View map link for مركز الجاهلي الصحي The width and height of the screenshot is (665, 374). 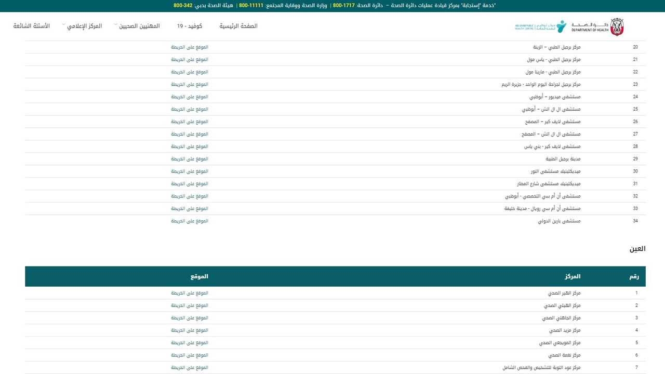coord(190,318)
